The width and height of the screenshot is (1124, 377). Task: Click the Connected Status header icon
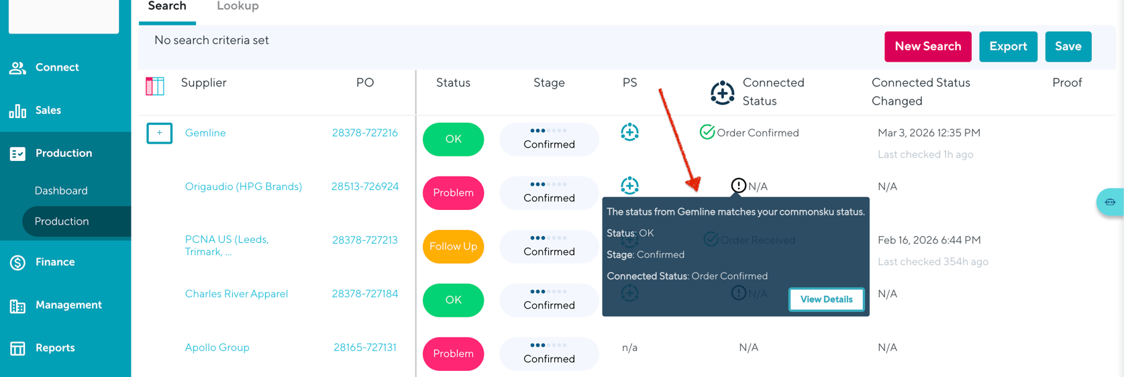[x=723, y=93]
